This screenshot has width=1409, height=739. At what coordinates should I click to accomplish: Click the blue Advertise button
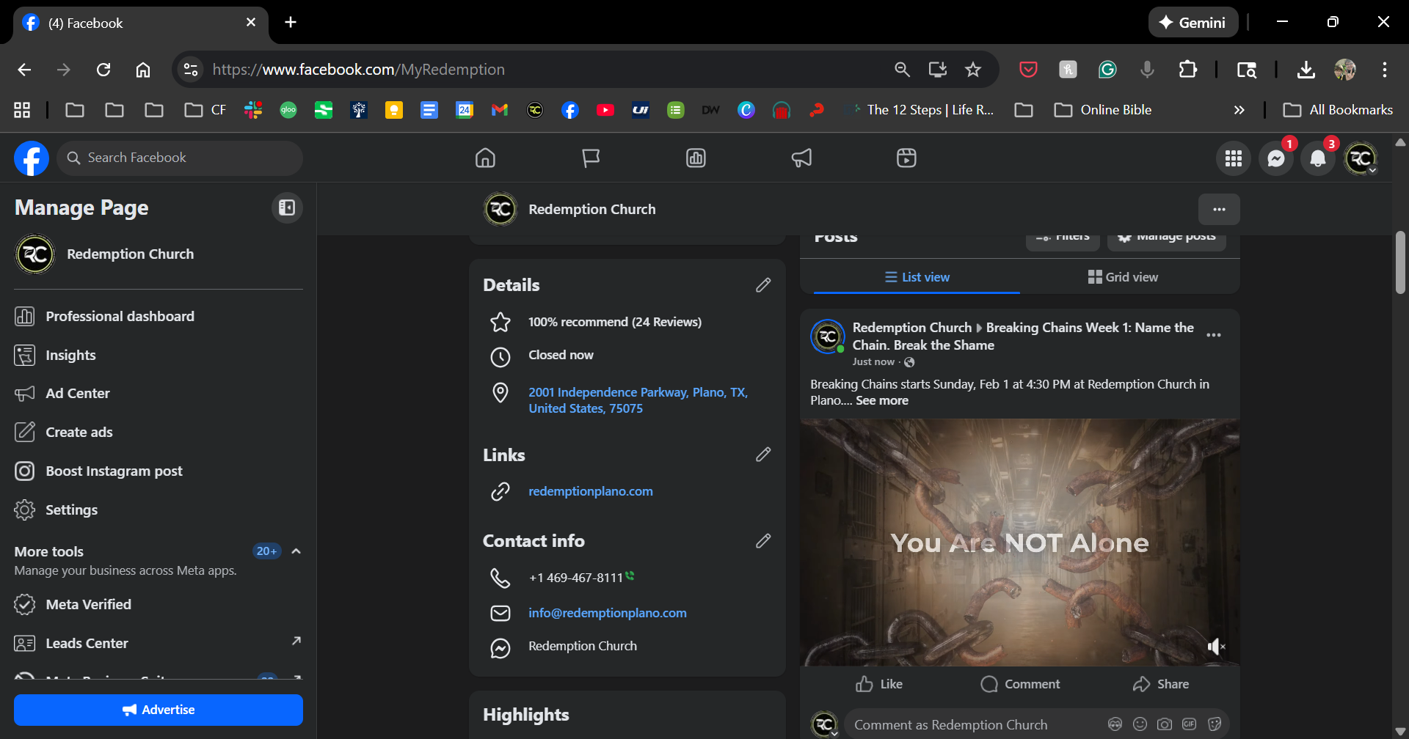click(x=159, y=710)
